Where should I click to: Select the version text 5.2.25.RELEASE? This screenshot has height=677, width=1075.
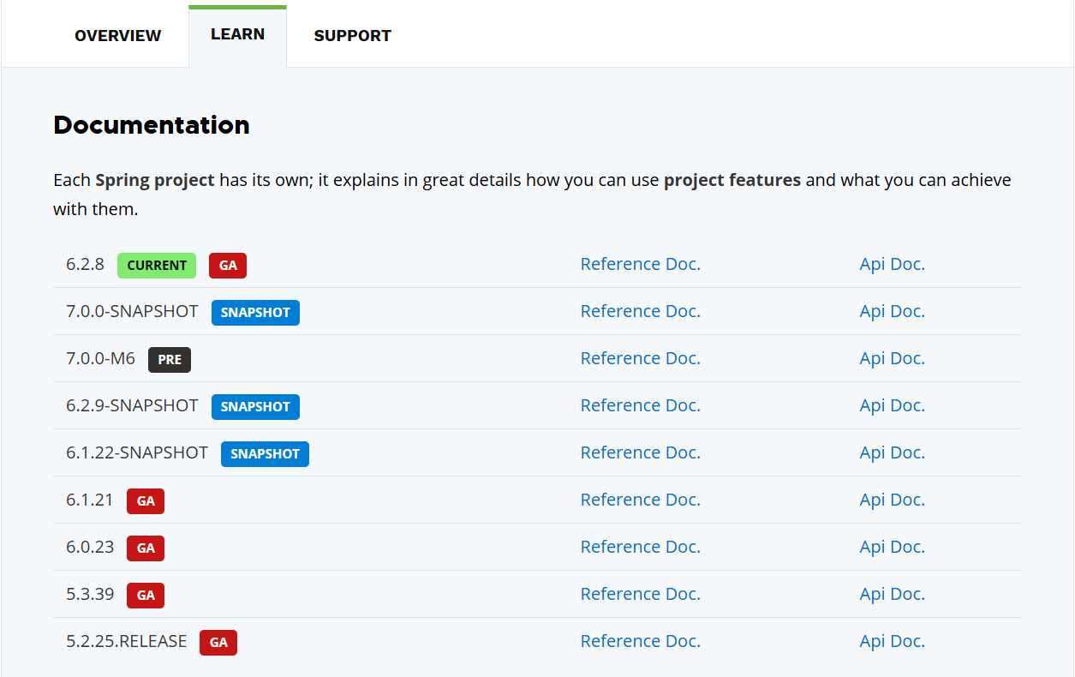click(126, 641)
